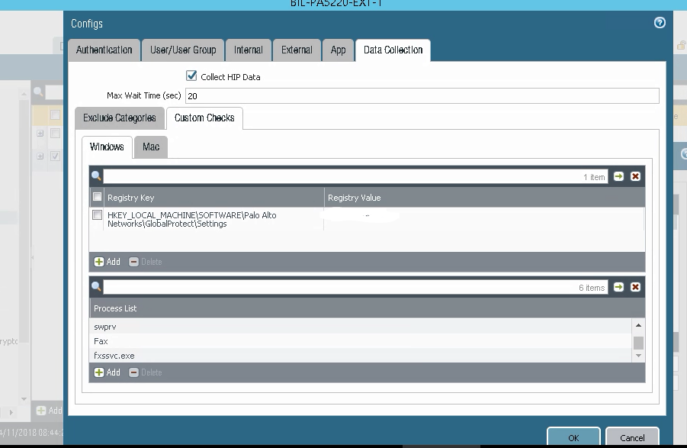Toggle the checked checkbox in background window list
The height and width of the screenshot is (448, 687).
(55, 156)
